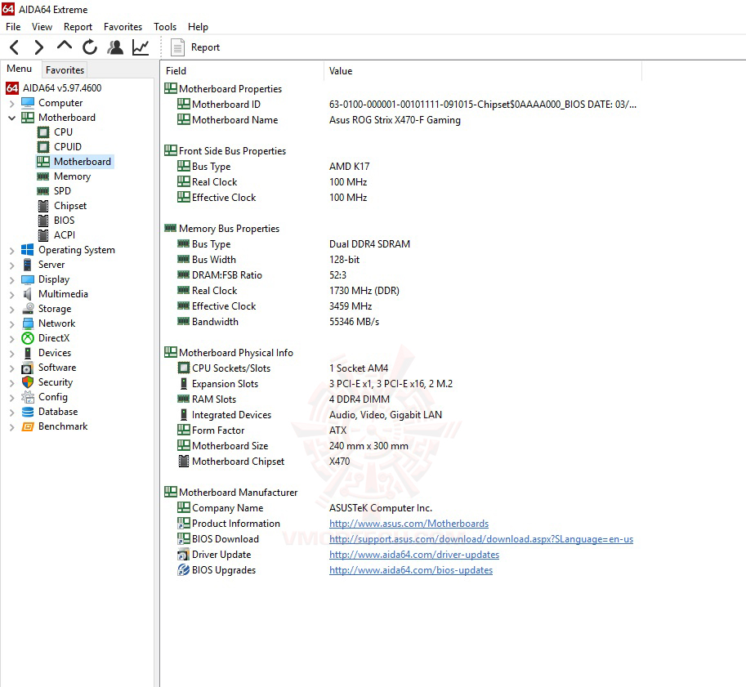The image size is (746, 687).
Task: Select the DRAM:FSB Ratio row
Action: 402,275
